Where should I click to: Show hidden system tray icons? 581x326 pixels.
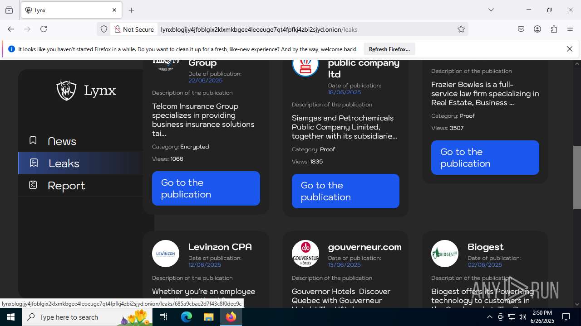pyautogui.click(x=489, y=317)
